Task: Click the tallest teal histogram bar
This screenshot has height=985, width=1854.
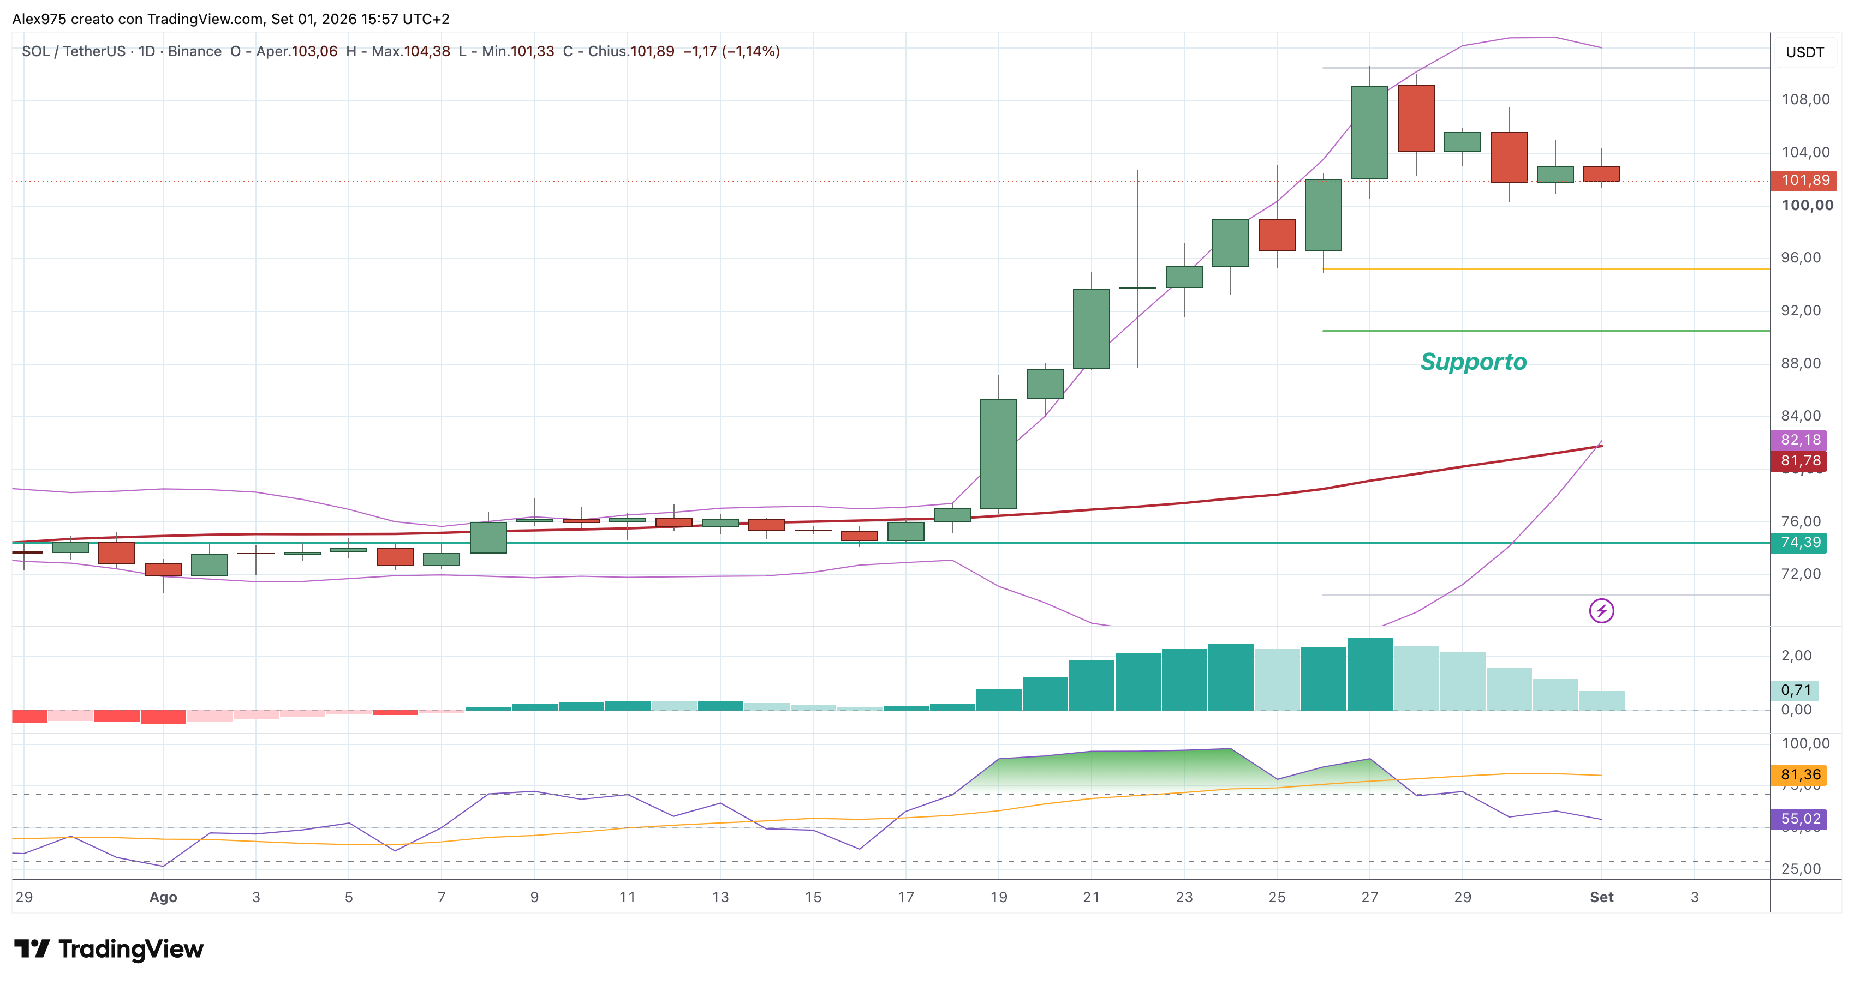Action: (1370, 675)
